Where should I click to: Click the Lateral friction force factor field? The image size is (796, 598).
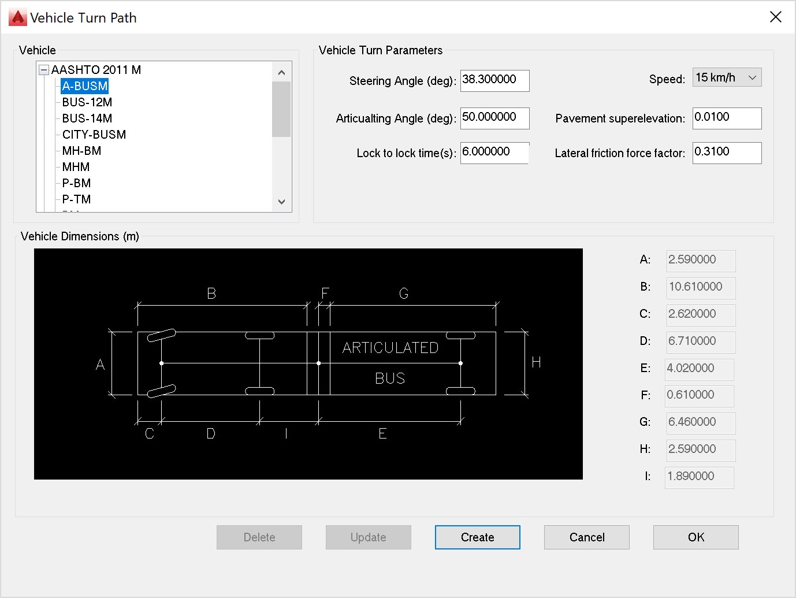pos(727,153)
